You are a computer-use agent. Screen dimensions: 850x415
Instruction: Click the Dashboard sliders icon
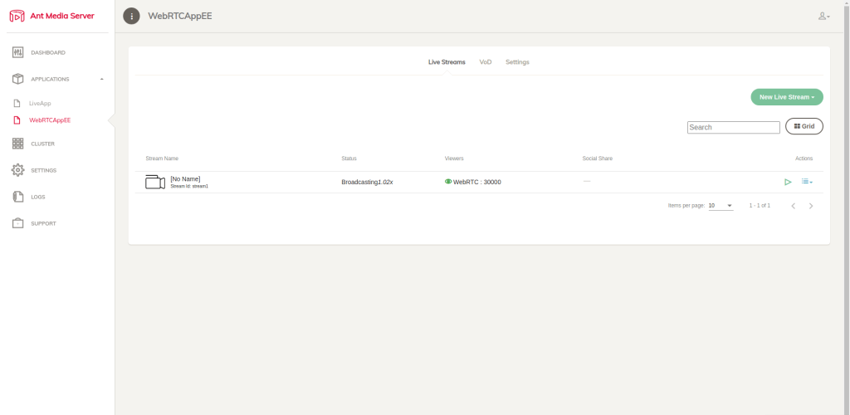click(18, 52)
